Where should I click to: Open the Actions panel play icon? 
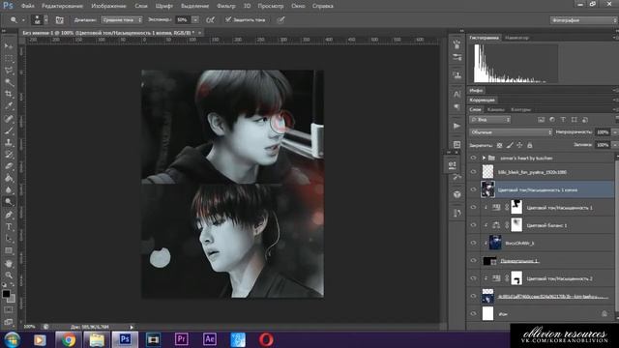(457, 126)
